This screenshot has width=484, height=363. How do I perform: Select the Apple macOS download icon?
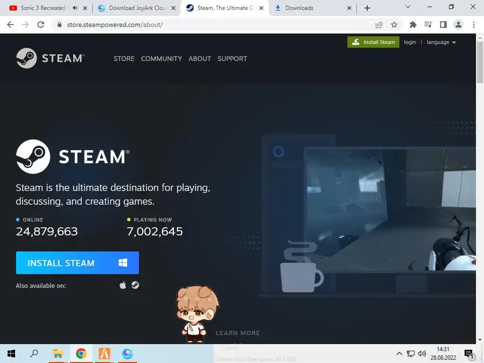tap(123, 285)
